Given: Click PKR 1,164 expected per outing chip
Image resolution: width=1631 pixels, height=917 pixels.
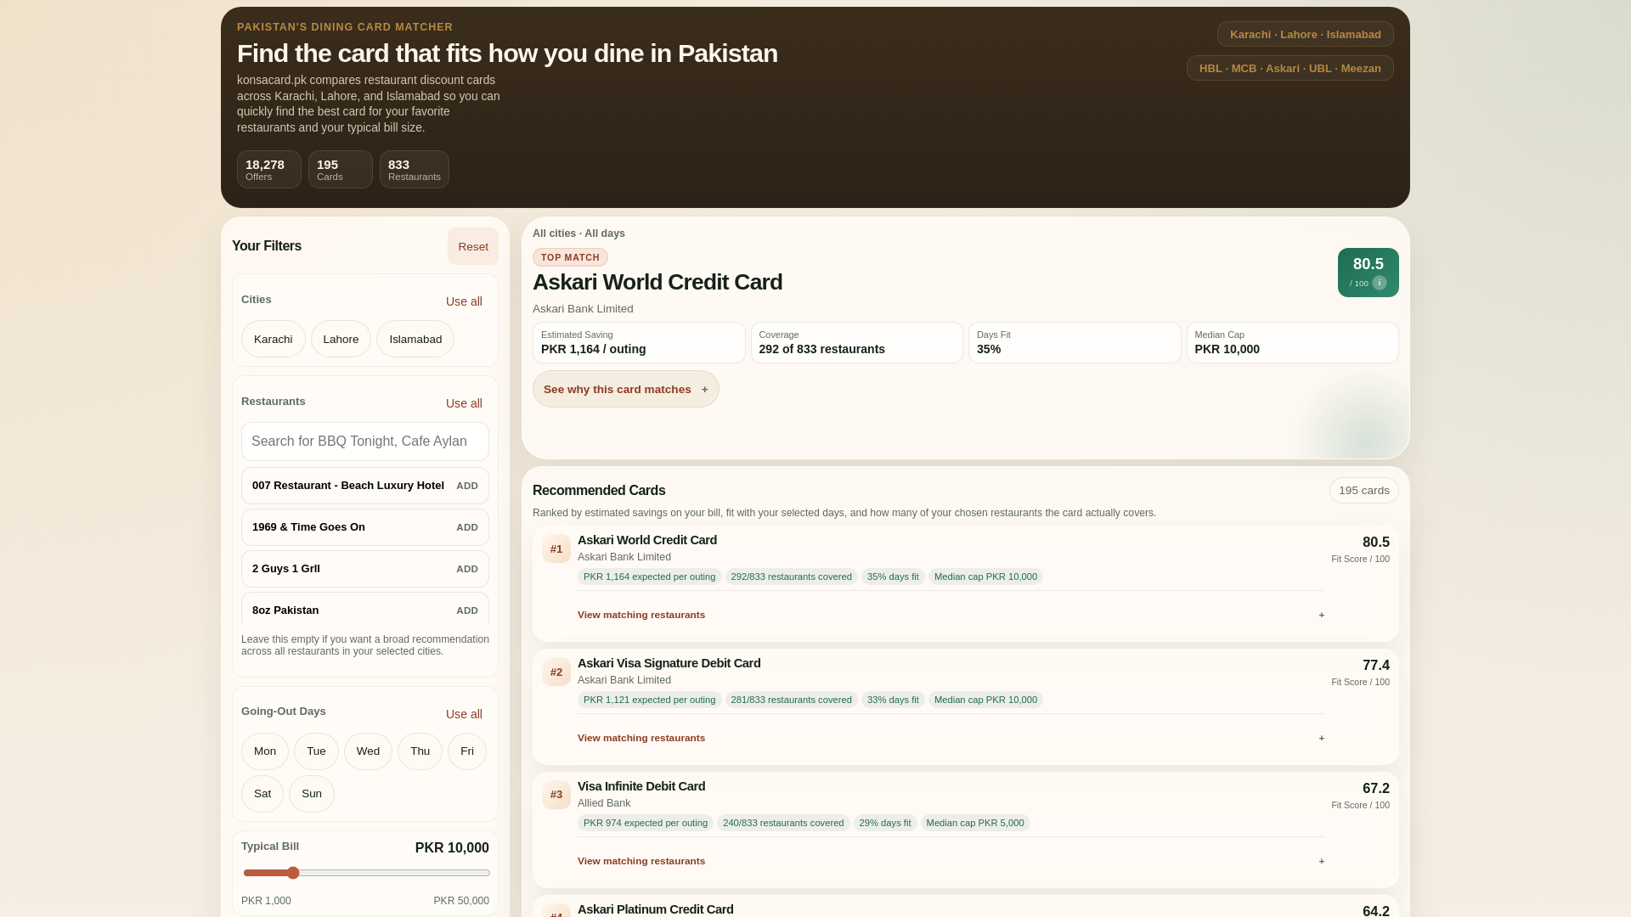Looking at the screenshot, I should point(650,577).
